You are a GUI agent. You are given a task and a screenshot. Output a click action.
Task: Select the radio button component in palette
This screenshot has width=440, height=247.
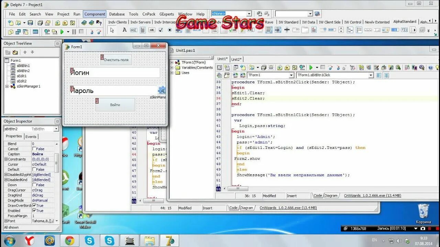click(x=169, y=30)
